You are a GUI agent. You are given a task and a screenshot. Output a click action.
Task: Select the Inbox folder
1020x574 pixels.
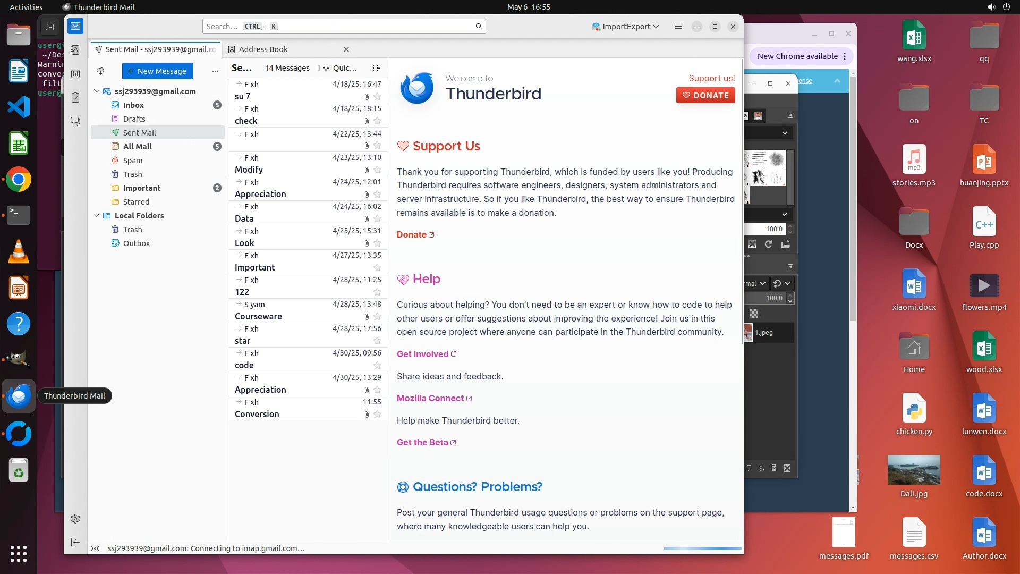pos(133,105)
